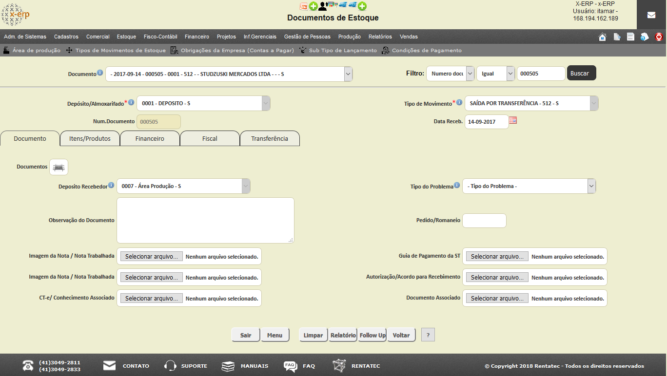Open the calendar picker beside Data Receb.
The image size is (667, 376).
click(513, 120)
